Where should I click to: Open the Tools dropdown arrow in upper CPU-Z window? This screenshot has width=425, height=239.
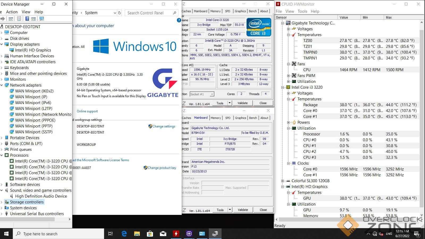(x=229, y=103)
